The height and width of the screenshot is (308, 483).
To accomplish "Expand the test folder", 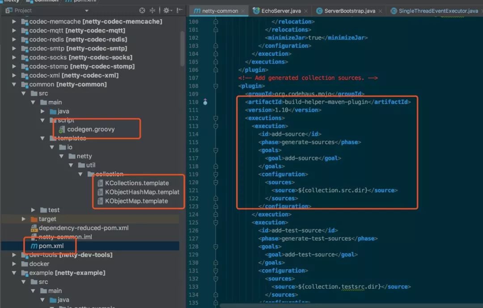I will [x=33, y=210].
